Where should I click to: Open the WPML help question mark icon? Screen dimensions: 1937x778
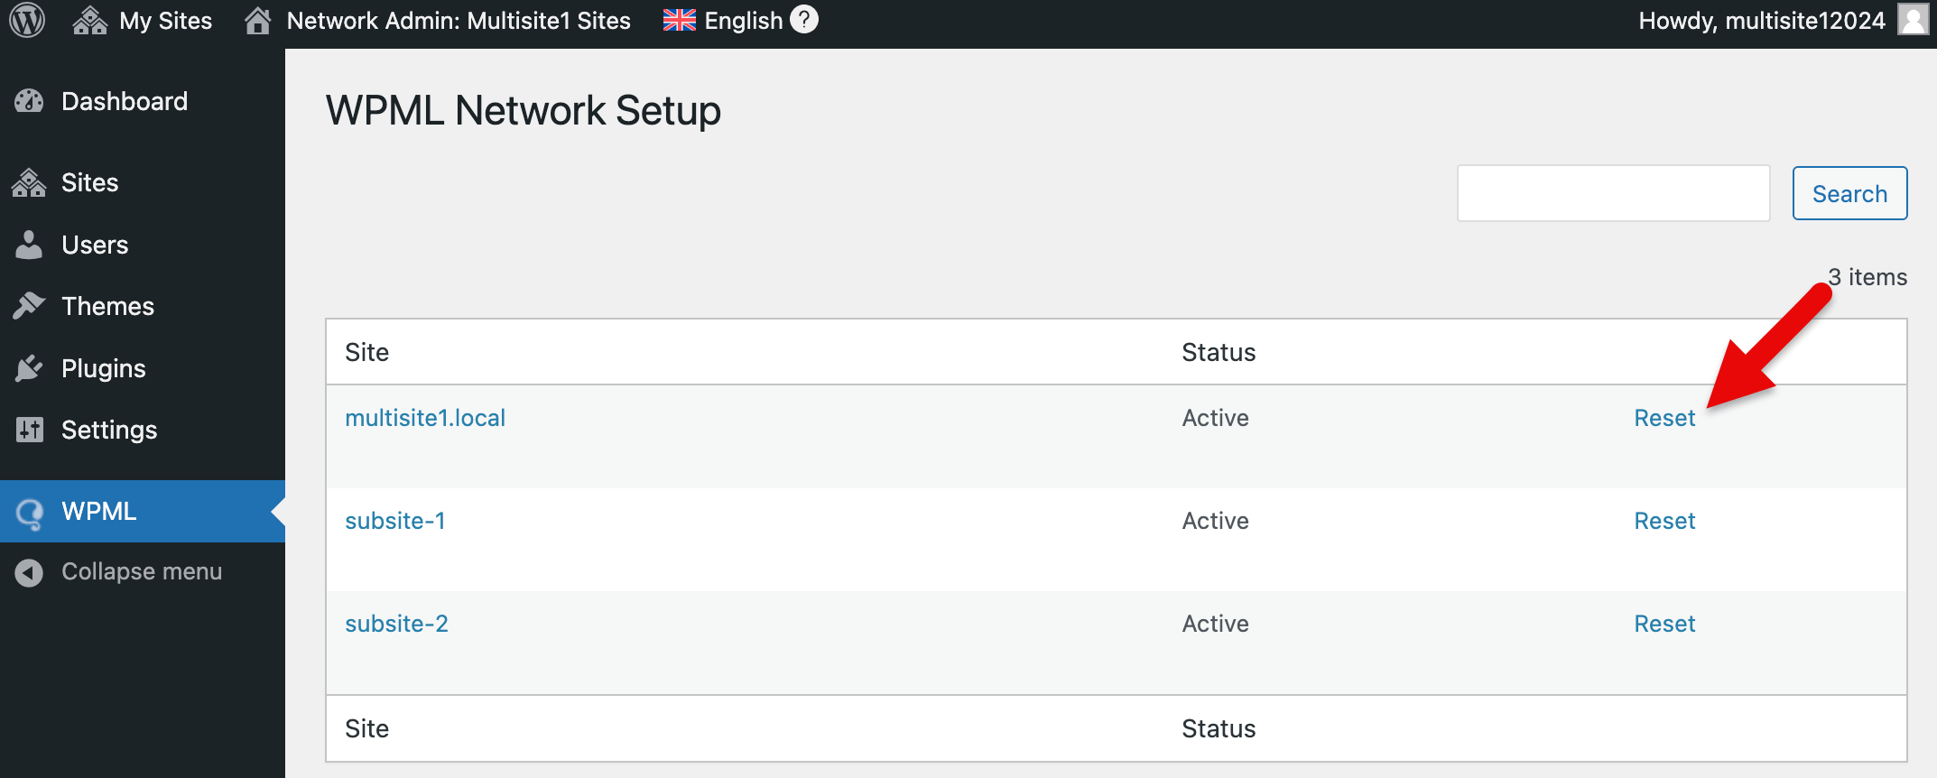coord(804,19)
